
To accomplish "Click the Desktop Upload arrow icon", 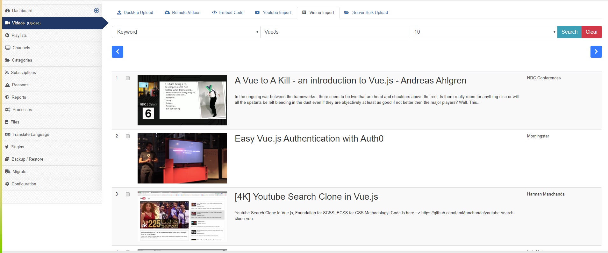I will pos(119,12).
